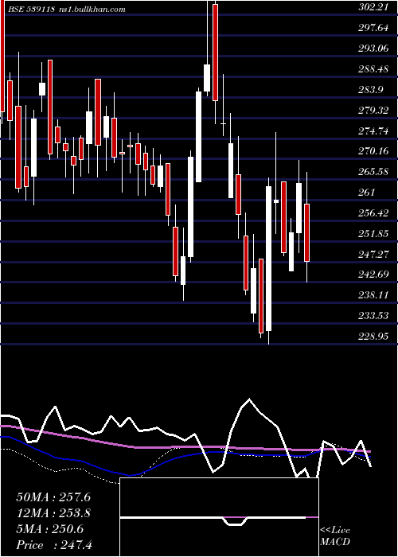
Task: Pick the 274.74 axis value
Action: tap(373, 130)
